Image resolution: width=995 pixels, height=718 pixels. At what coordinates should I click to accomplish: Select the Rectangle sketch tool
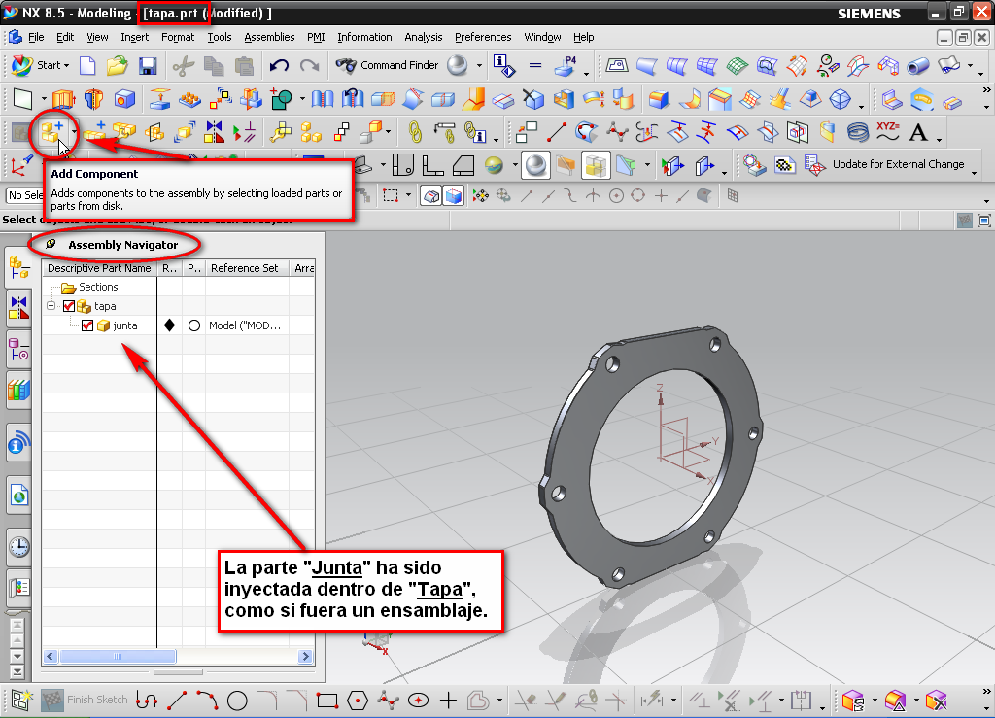coord(326,700)
